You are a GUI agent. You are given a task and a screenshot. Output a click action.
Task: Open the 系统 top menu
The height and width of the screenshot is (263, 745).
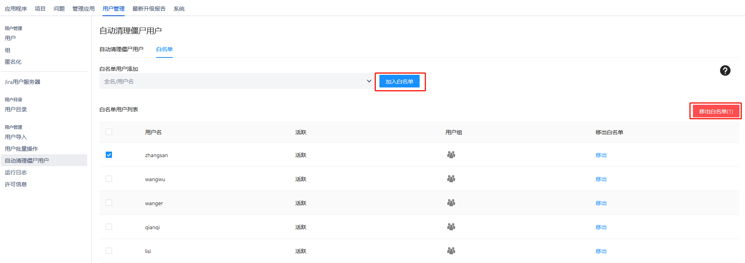click(179, 9)
